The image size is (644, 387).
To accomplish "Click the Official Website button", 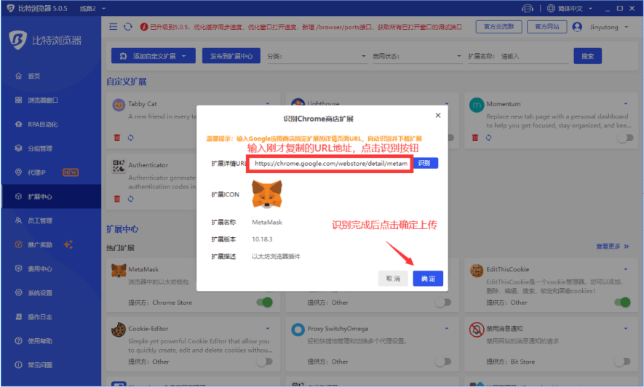I will pyautogui.click(x=546, y=27).
